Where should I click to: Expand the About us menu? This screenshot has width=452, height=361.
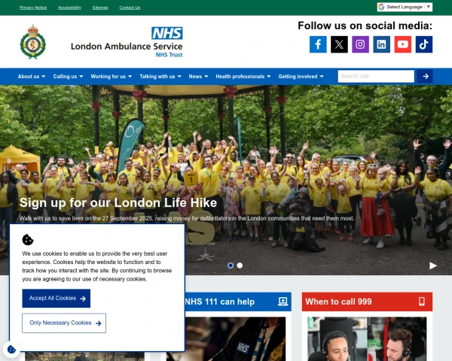pos(32,76)
